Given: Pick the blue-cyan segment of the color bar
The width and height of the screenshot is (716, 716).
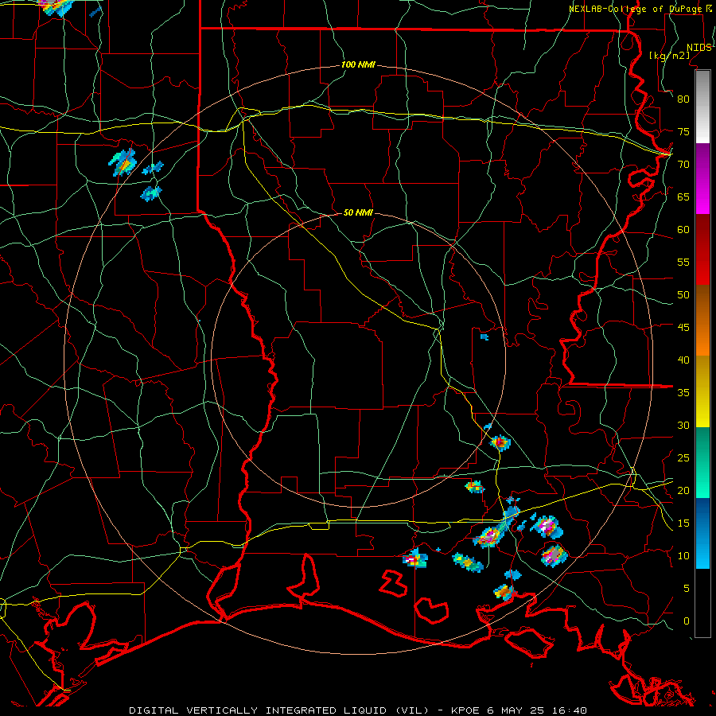Looking at the screenshot, I should pos(702,533).
